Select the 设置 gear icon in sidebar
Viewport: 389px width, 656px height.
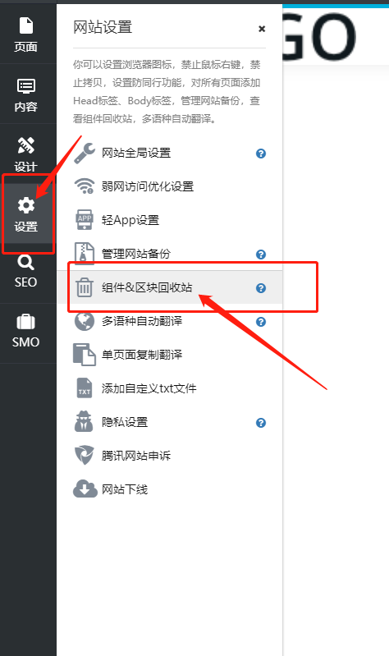click(26, 205)
